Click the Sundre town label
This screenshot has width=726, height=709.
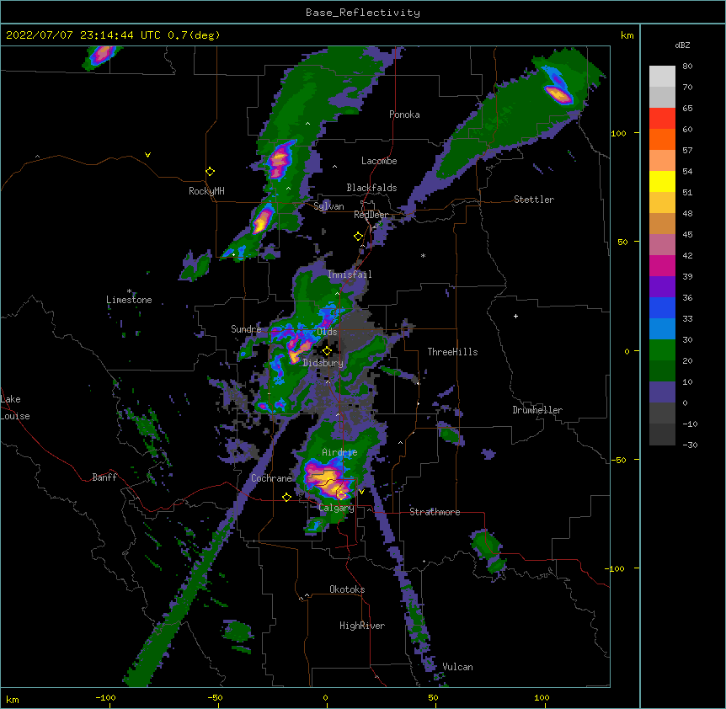246,329
